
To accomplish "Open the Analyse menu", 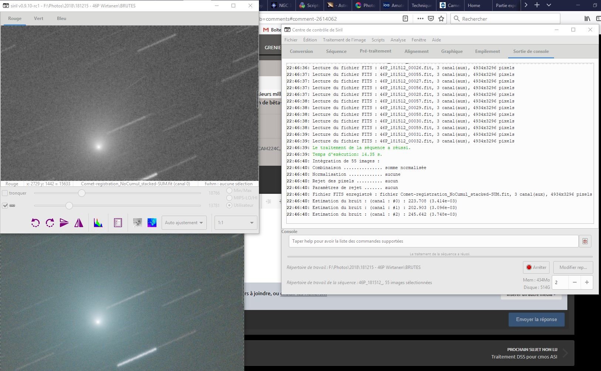I will tap(398, 40).
